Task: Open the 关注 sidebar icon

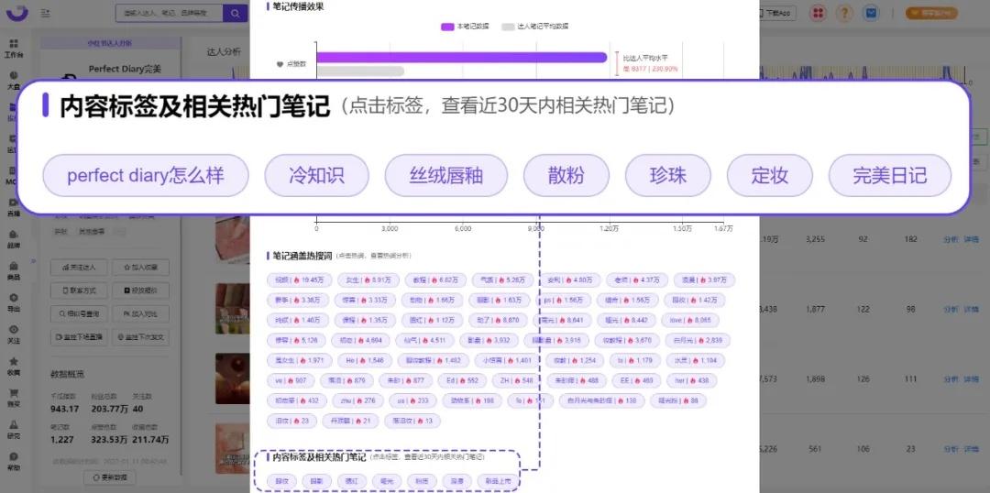Action: point(13,334)
